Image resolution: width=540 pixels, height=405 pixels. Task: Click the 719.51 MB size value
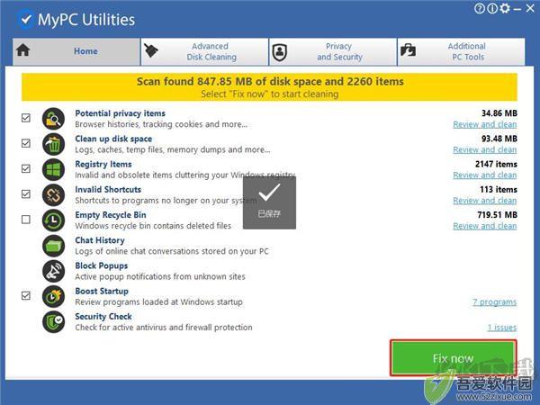click(497, 215)
